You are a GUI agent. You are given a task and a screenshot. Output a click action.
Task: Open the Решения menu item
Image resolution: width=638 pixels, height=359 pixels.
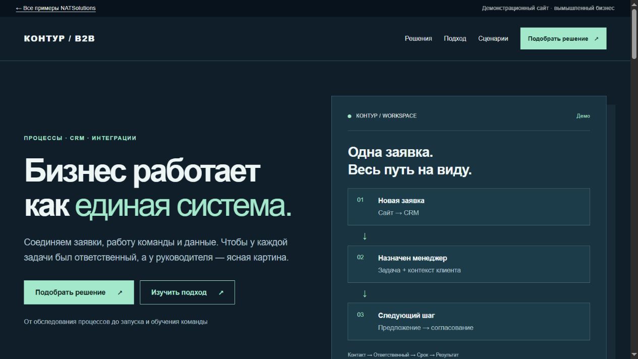tap(418, 38)
